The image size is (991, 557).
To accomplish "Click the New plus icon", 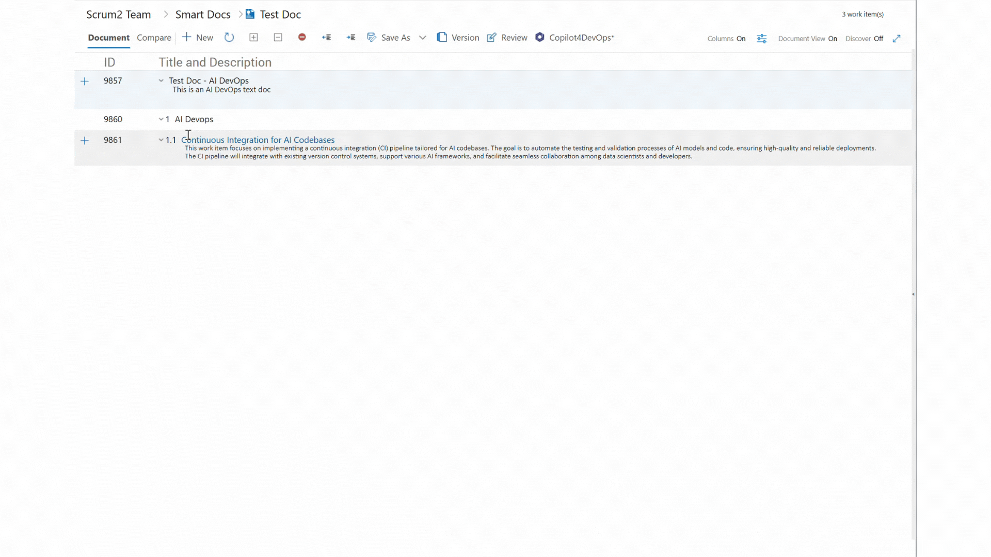I will point(186,37).
